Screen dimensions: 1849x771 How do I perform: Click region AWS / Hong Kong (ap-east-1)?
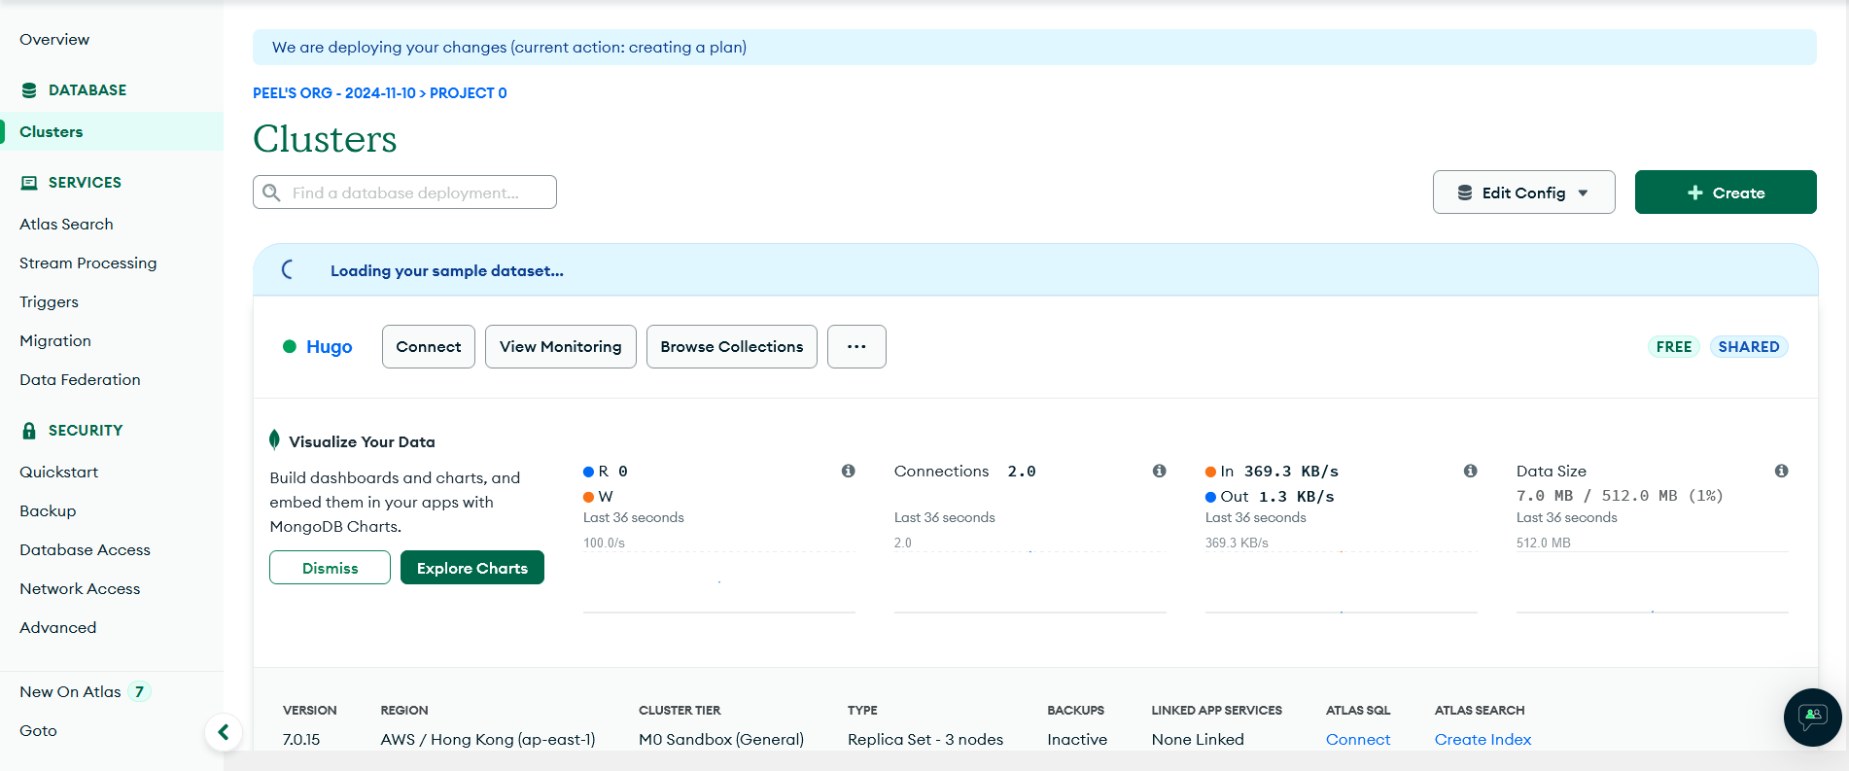[488, 739]
